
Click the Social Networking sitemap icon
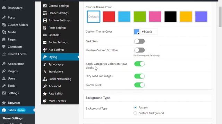[45, 79]
